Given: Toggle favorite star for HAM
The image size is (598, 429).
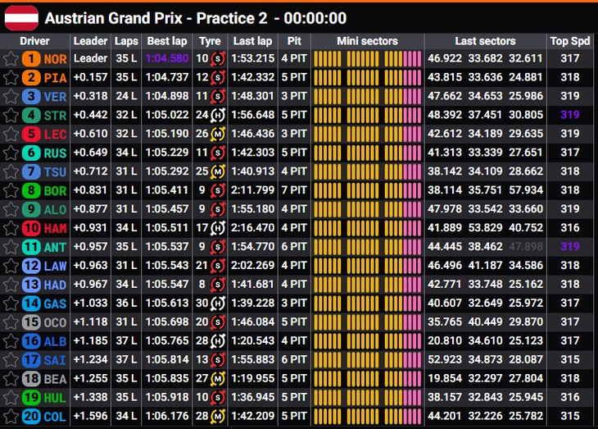Looking at the screenshot, I should (11, 228).
